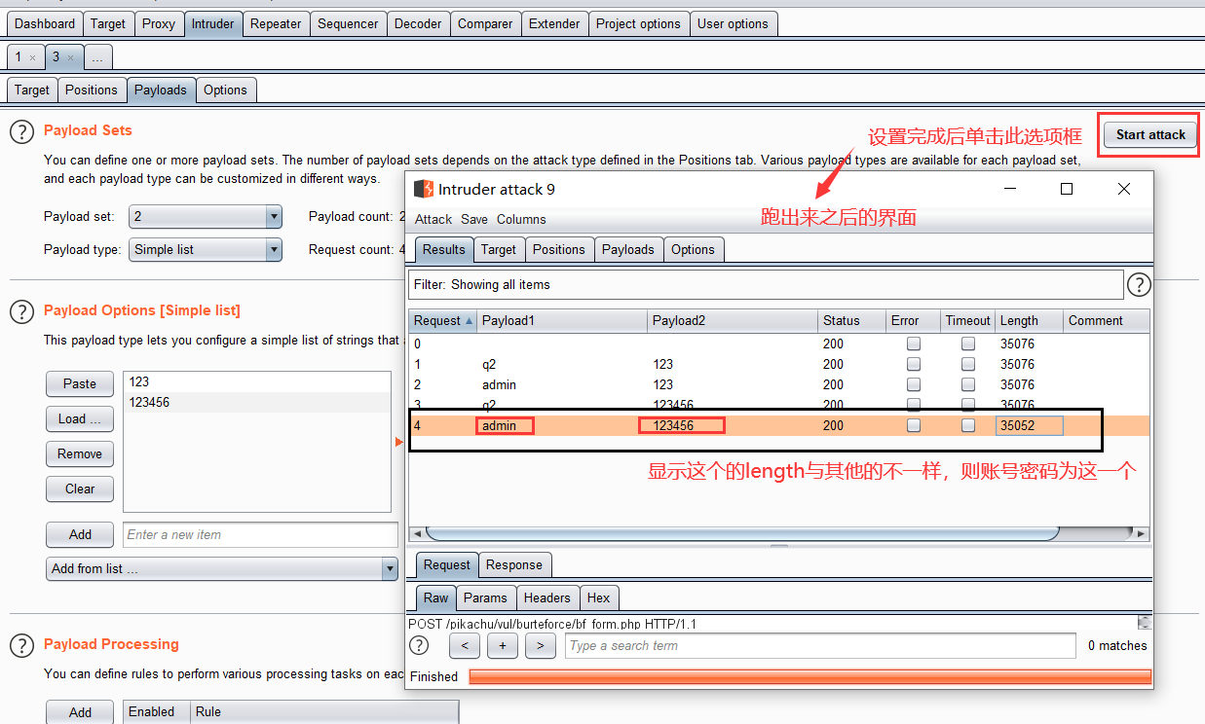
Task: Click Add button under Payload Processing
Action: (80, 712)
